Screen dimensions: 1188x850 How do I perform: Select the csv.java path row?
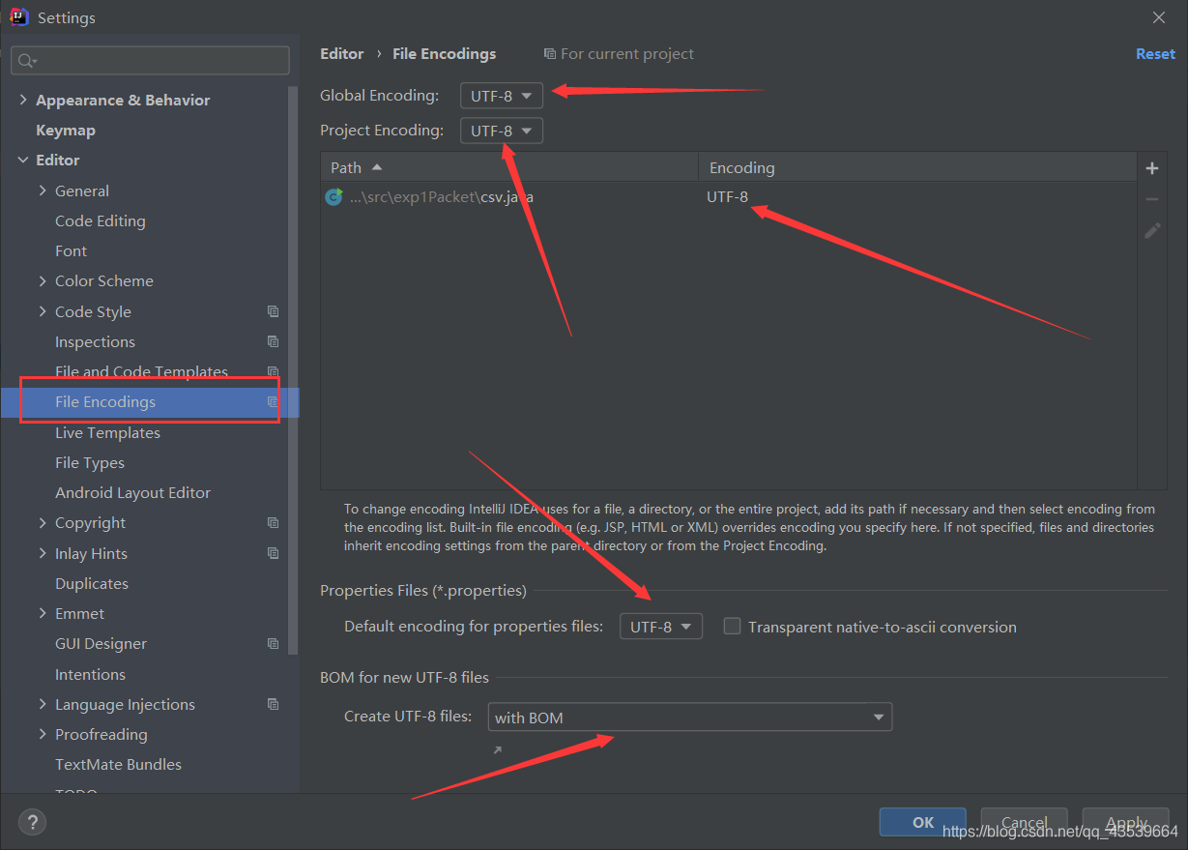point(729,196)
